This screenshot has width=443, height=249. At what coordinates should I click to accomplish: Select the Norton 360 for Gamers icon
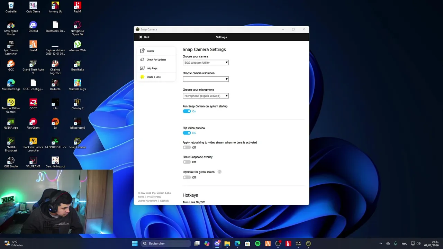pyautogui.click(x=11, y=106)
